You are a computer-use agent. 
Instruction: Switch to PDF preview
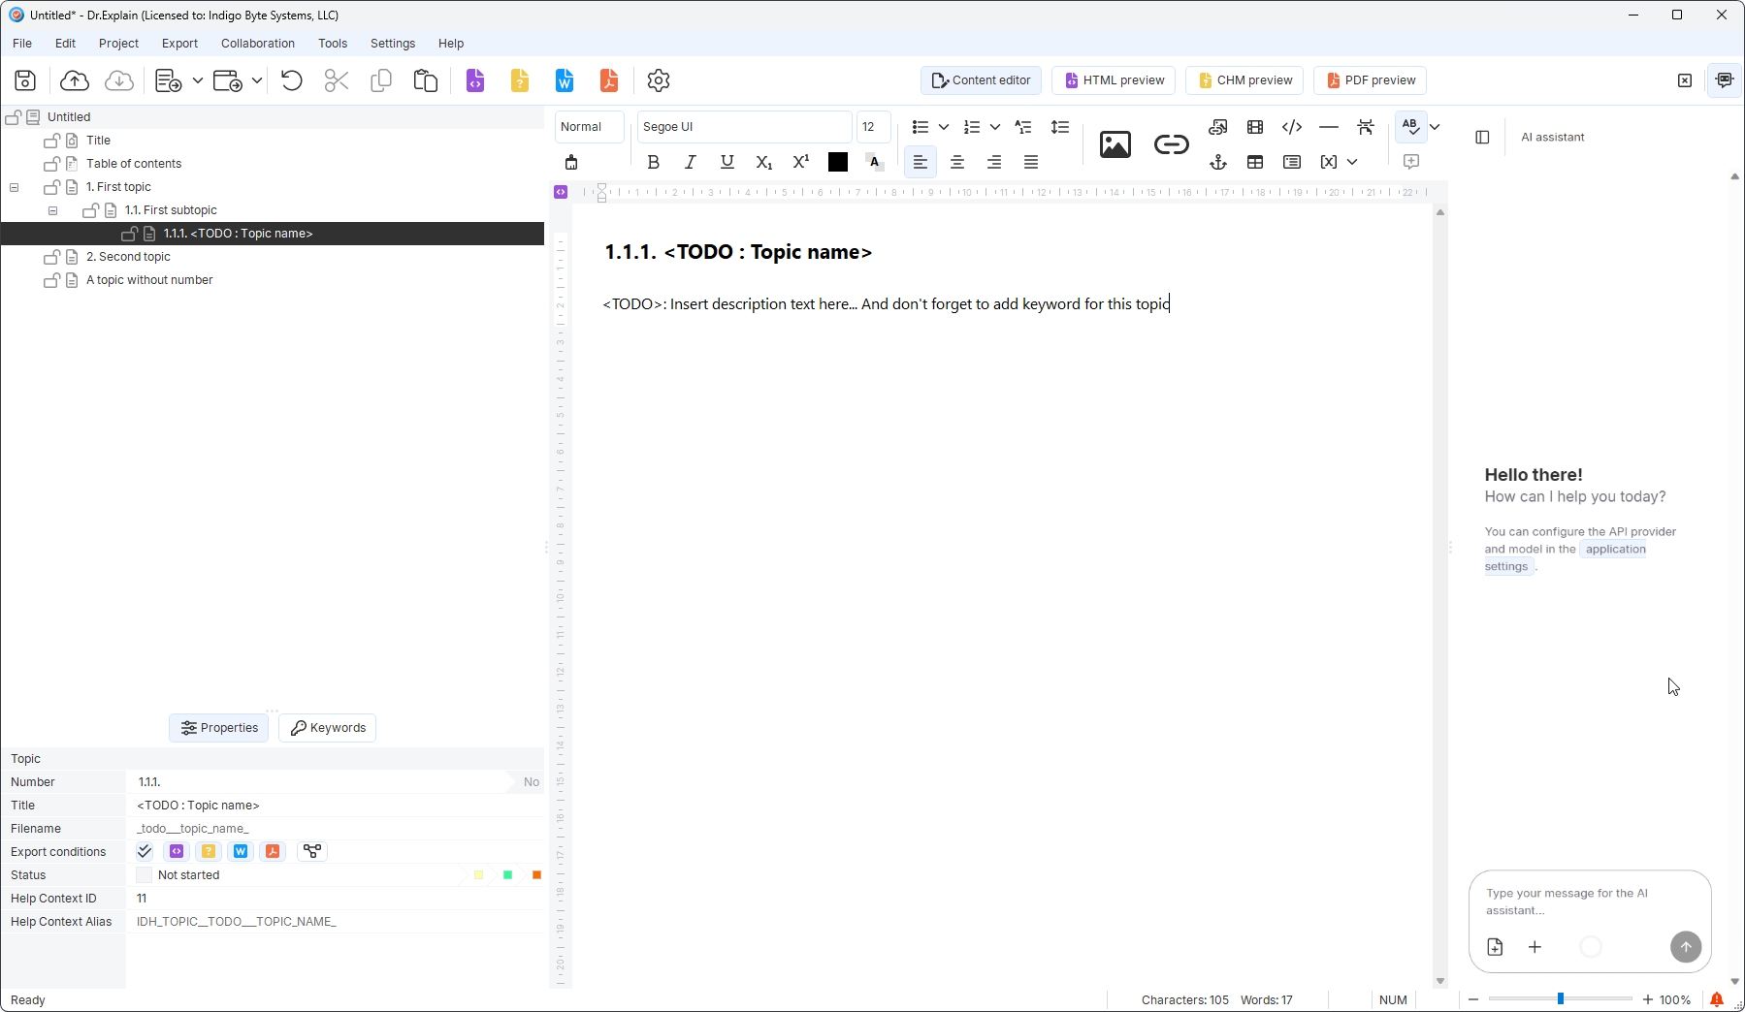[1370, 80]
